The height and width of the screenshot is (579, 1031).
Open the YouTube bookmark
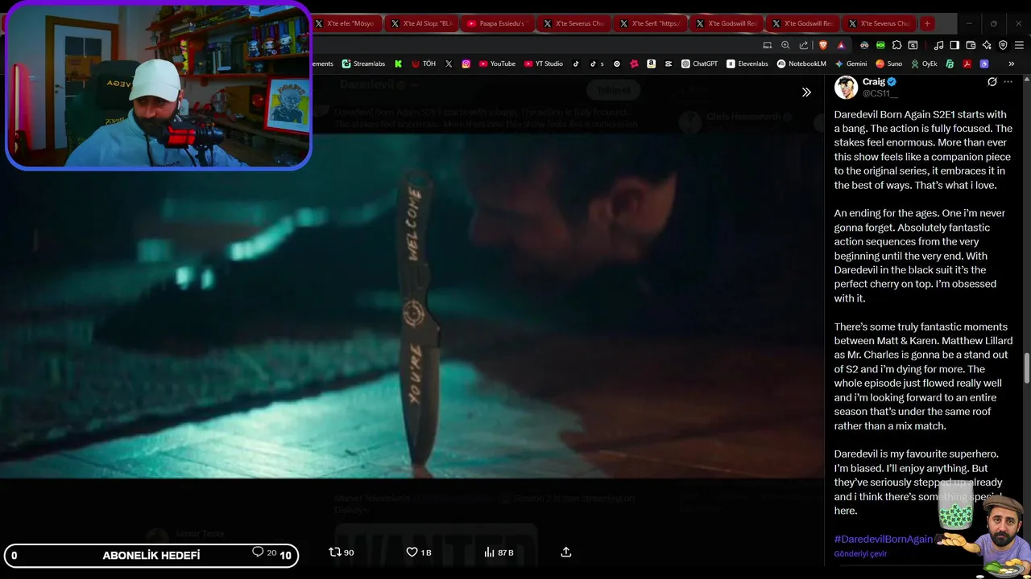click(497, 64)
